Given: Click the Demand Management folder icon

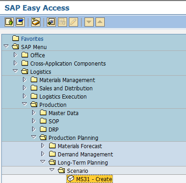Looking at the screenshot, I should click(x=52, y=154).
